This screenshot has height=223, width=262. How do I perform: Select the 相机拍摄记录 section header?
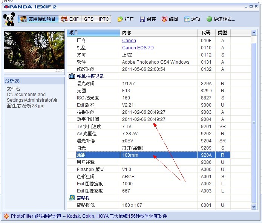click(x=90, y=76)
